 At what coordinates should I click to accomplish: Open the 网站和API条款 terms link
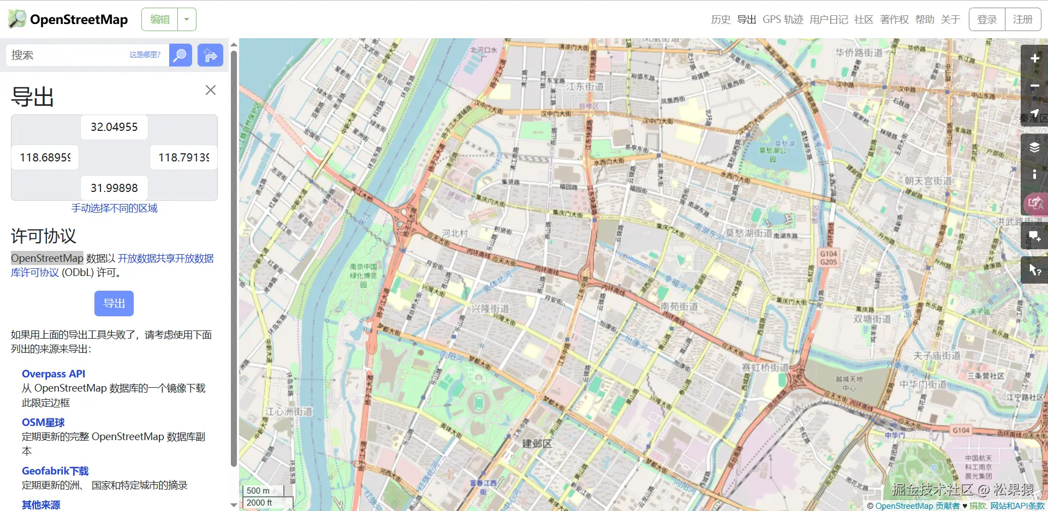(x=1017, y=506)
